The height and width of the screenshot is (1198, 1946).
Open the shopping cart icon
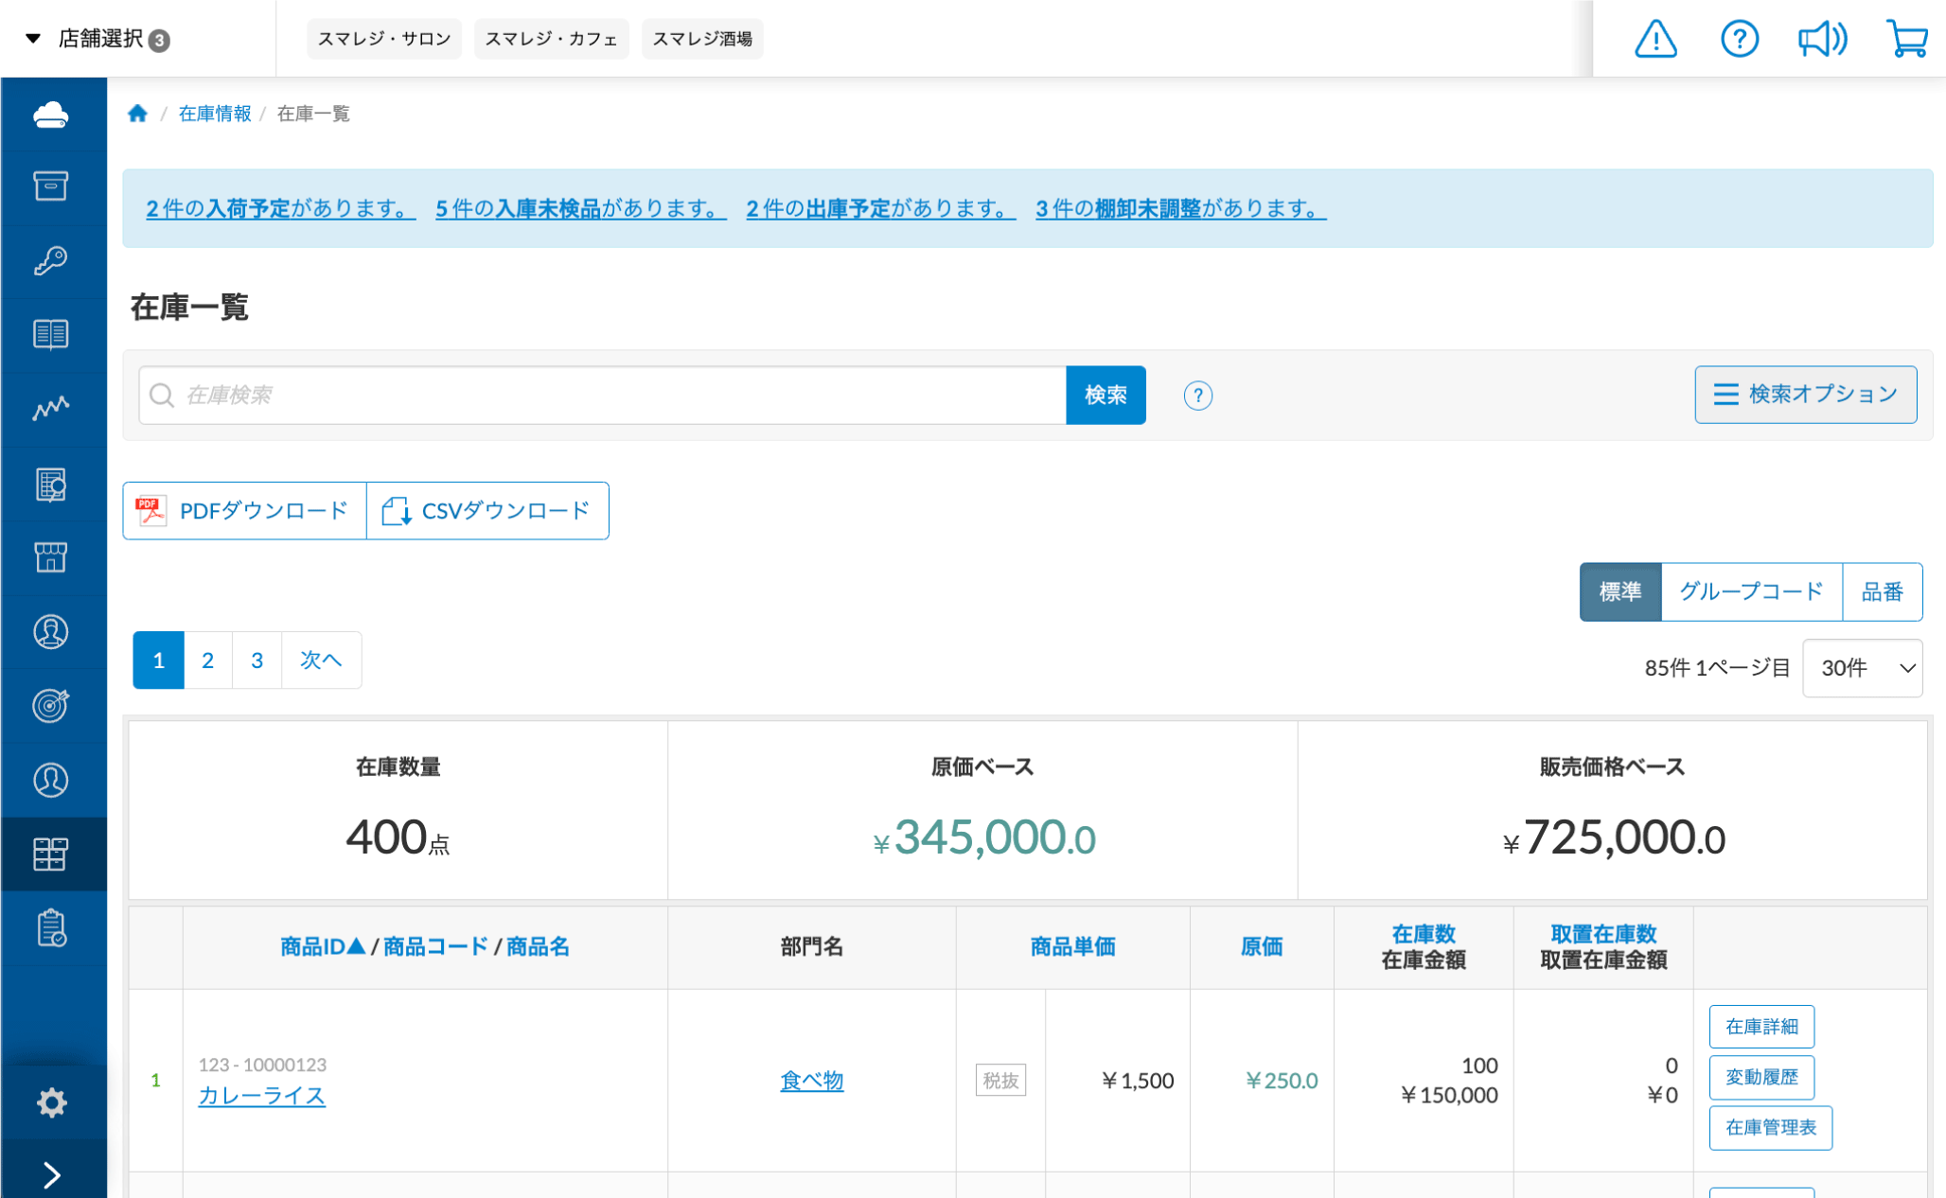tap(1906, 40)
